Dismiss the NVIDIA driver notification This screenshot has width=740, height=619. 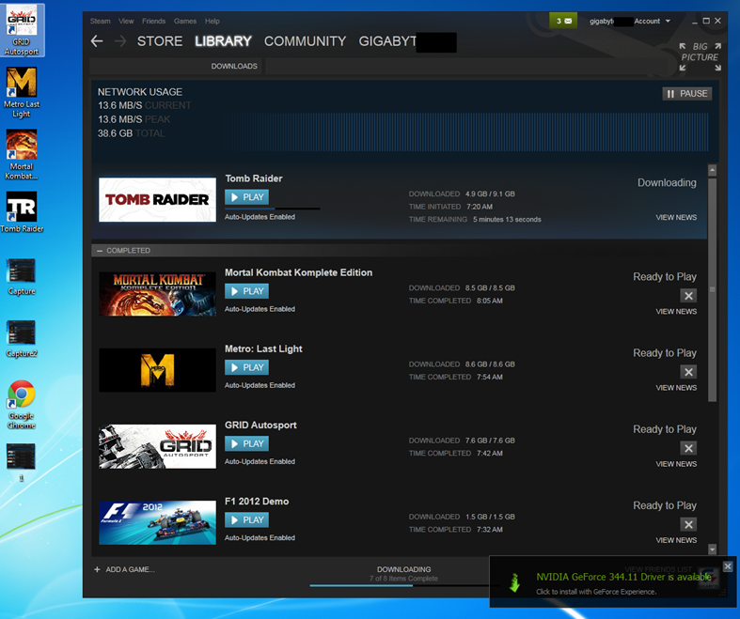tap(728, 566)
